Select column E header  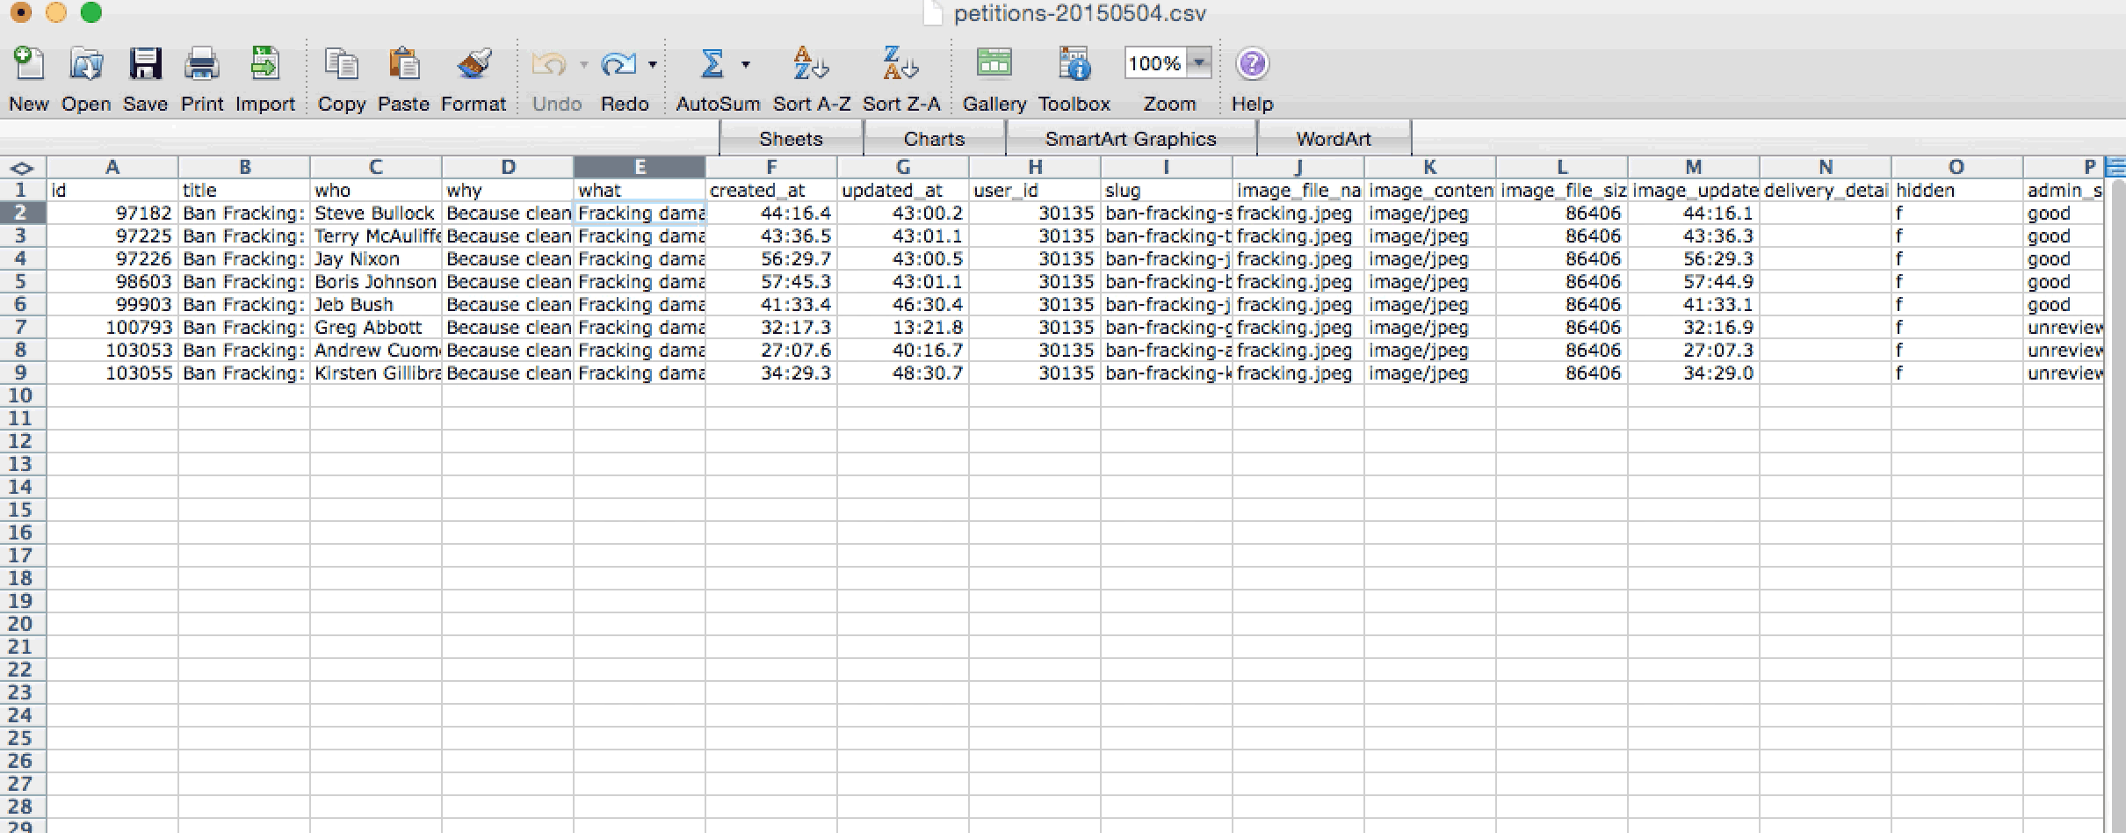(640, 167)
